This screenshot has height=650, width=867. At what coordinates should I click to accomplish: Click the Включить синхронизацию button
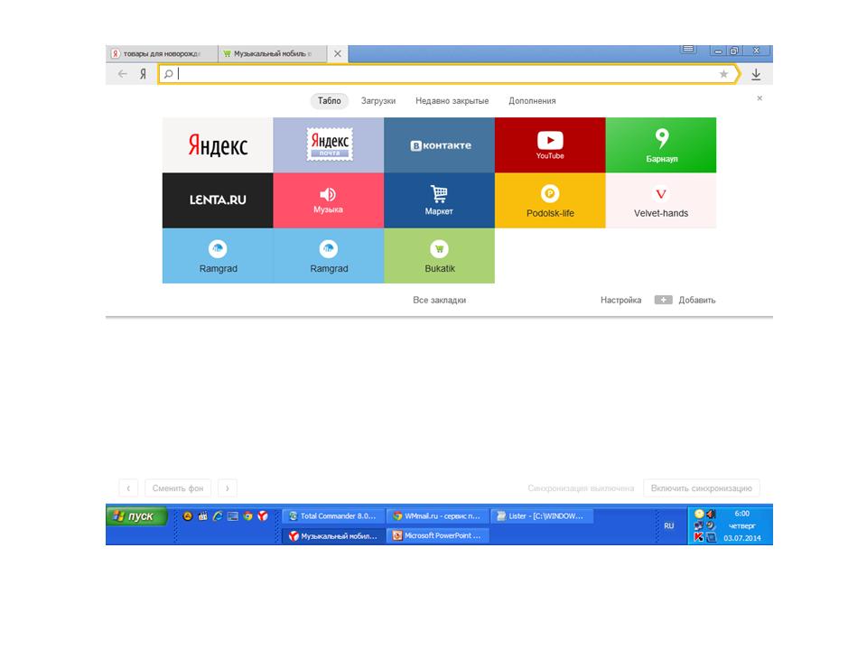(701, 488)
